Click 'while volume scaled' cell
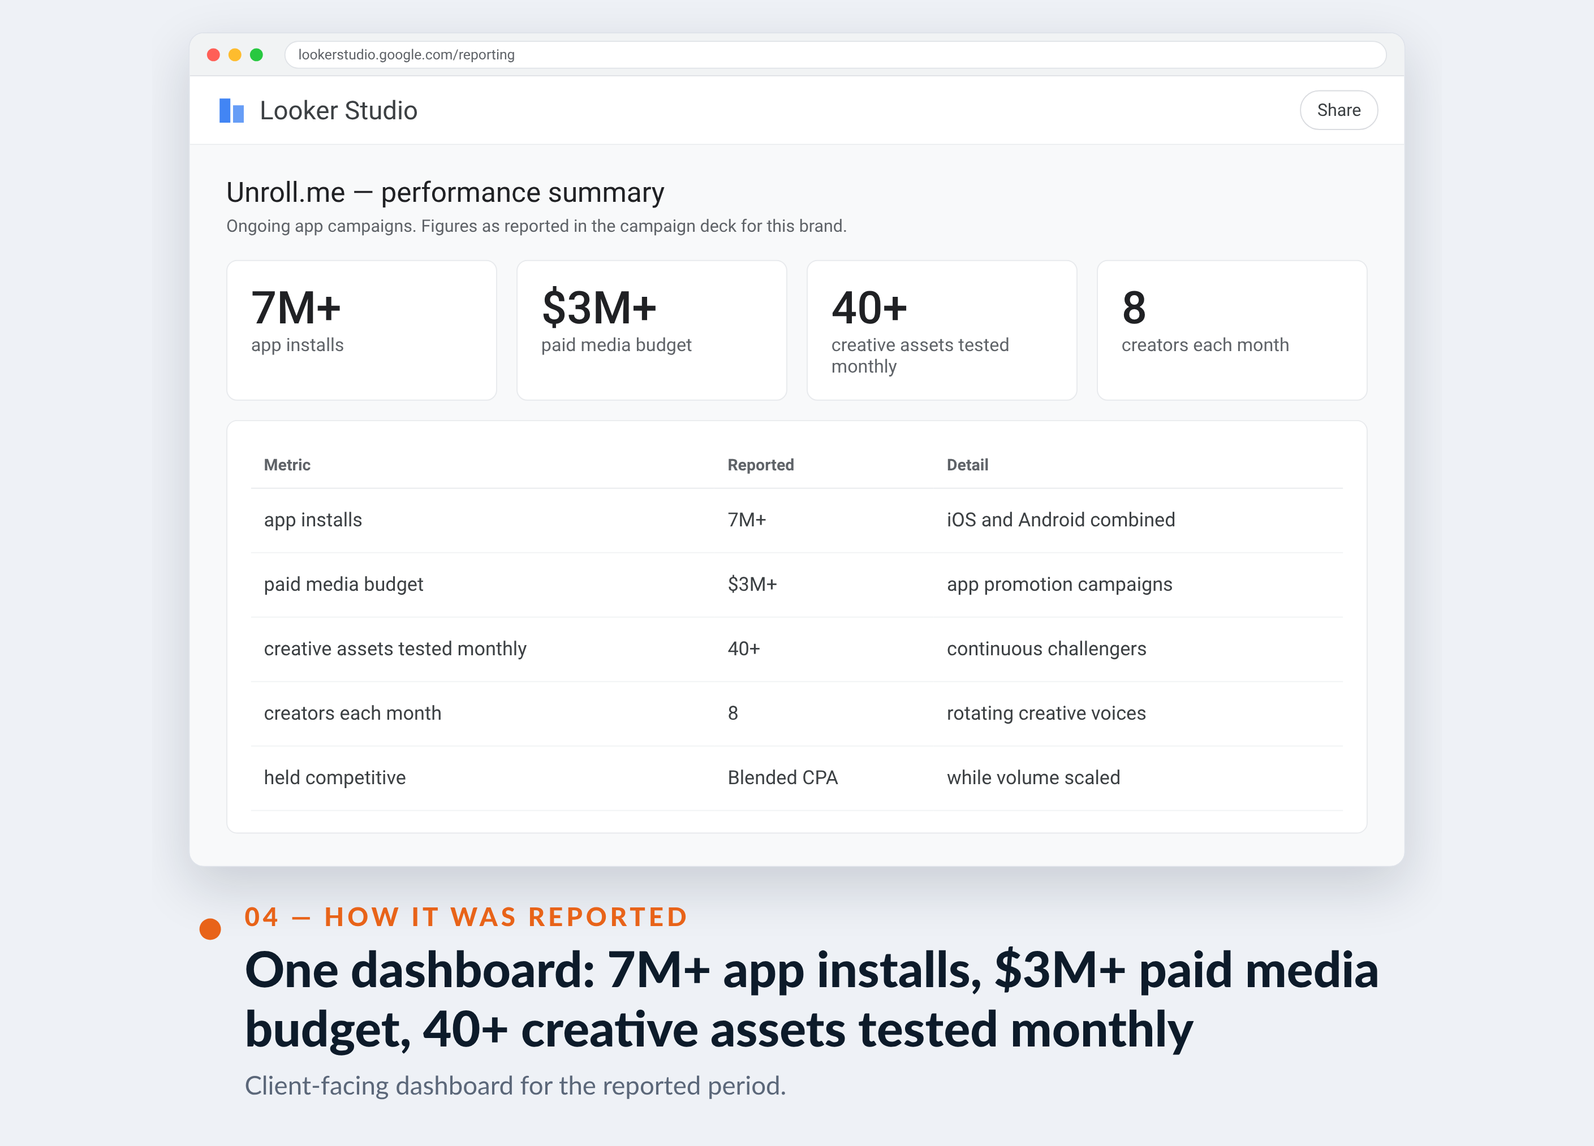Screen dimensions: 1594x1146 pos(1033,778)
